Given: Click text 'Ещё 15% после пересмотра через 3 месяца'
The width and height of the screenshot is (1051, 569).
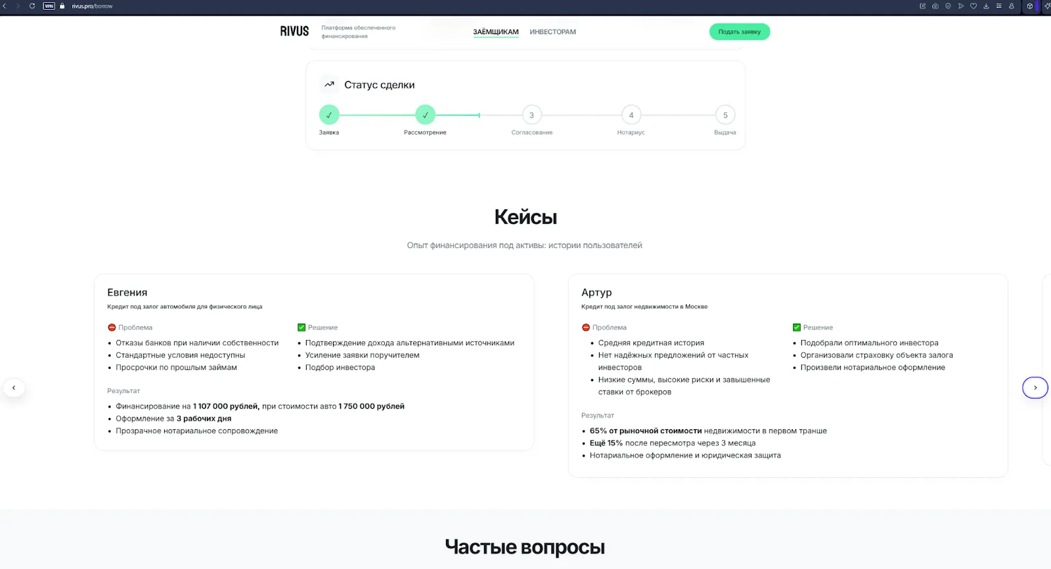Looking at the screenshot, I should 673,443.
